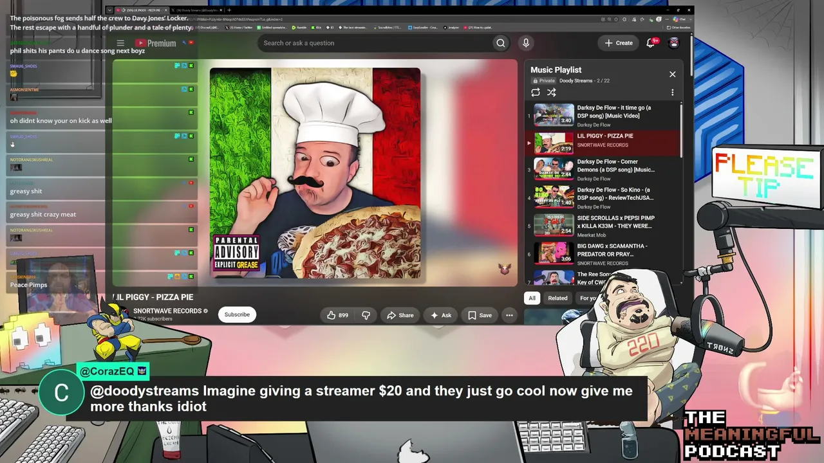Save the video to a playlist
The image size is (824, 463).
coord(480,315)
